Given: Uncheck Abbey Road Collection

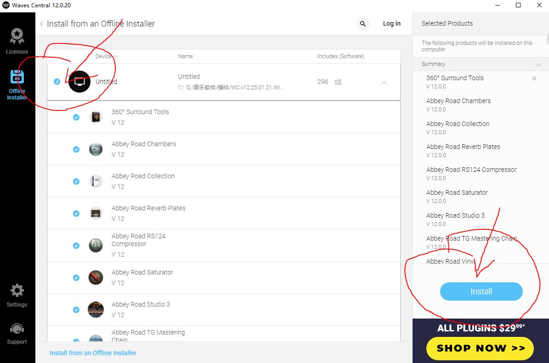Looking at the screenshot, I should [76, 181].
